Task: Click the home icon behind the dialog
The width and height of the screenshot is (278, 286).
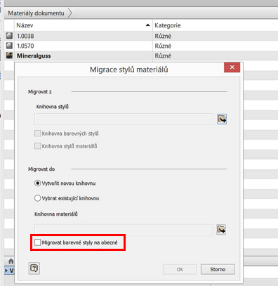Action: [x=11, y=261]
